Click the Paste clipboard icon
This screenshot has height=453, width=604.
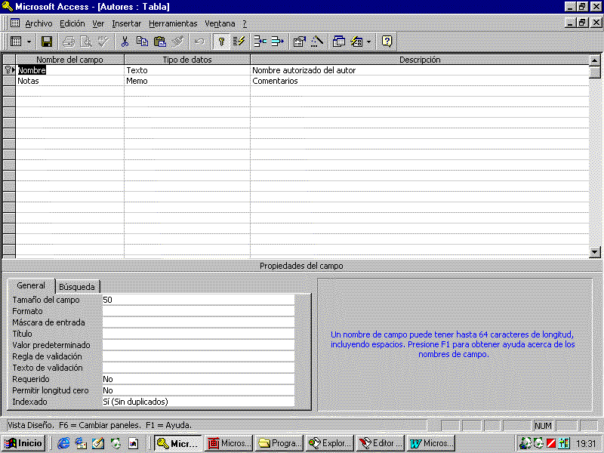click(x=159, y=42)
